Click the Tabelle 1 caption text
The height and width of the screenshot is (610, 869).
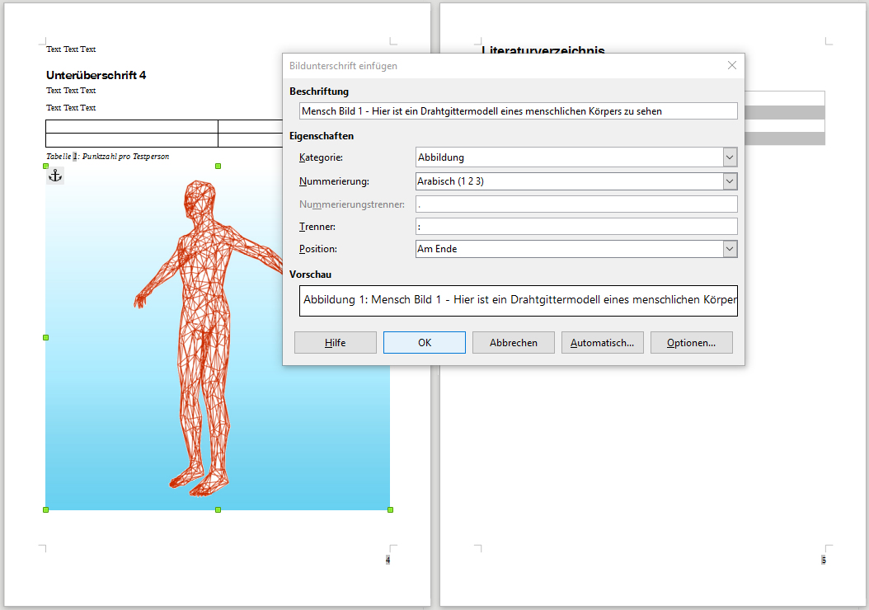pyautogui.click(x=108, y=156)
